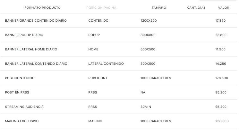Viewport: 240px width, 134px height.
Task: Select the STREAMING AUDIENCIA row
Action: pos(119,107)
